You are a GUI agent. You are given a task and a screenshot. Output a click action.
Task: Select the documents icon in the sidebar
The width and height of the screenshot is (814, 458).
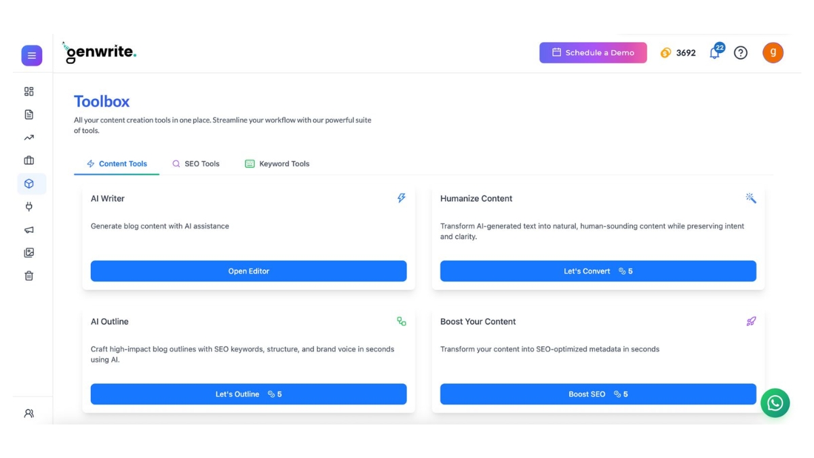click(28, 114)
